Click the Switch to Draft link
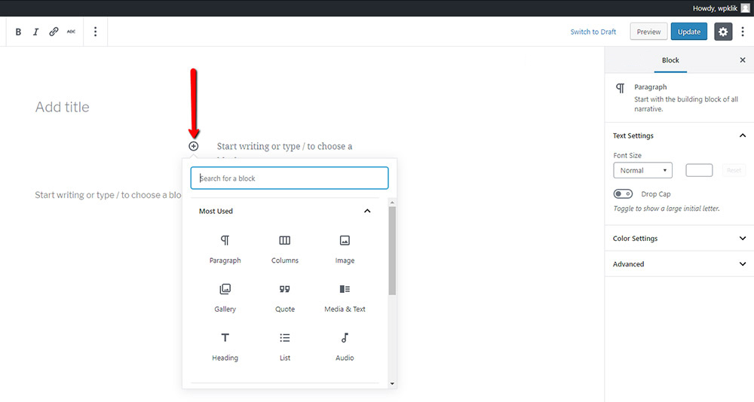The image size is (754, 402). 593,32
